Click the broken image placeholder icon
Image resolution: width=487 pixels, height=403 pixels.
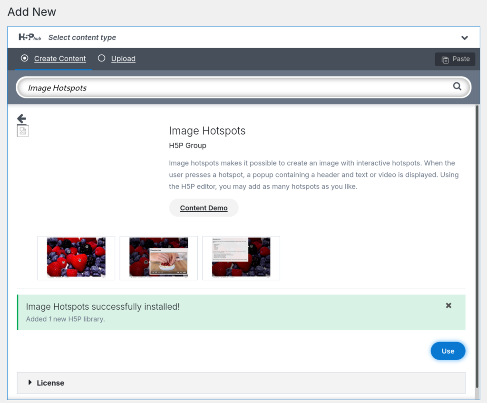(x=23, y=131)
